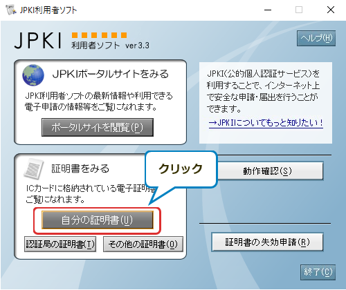Click the JPKIポータルサイトをみる heading
This screenshot has height=290, width=346.
pyautogui.click(x=111, y=74)
